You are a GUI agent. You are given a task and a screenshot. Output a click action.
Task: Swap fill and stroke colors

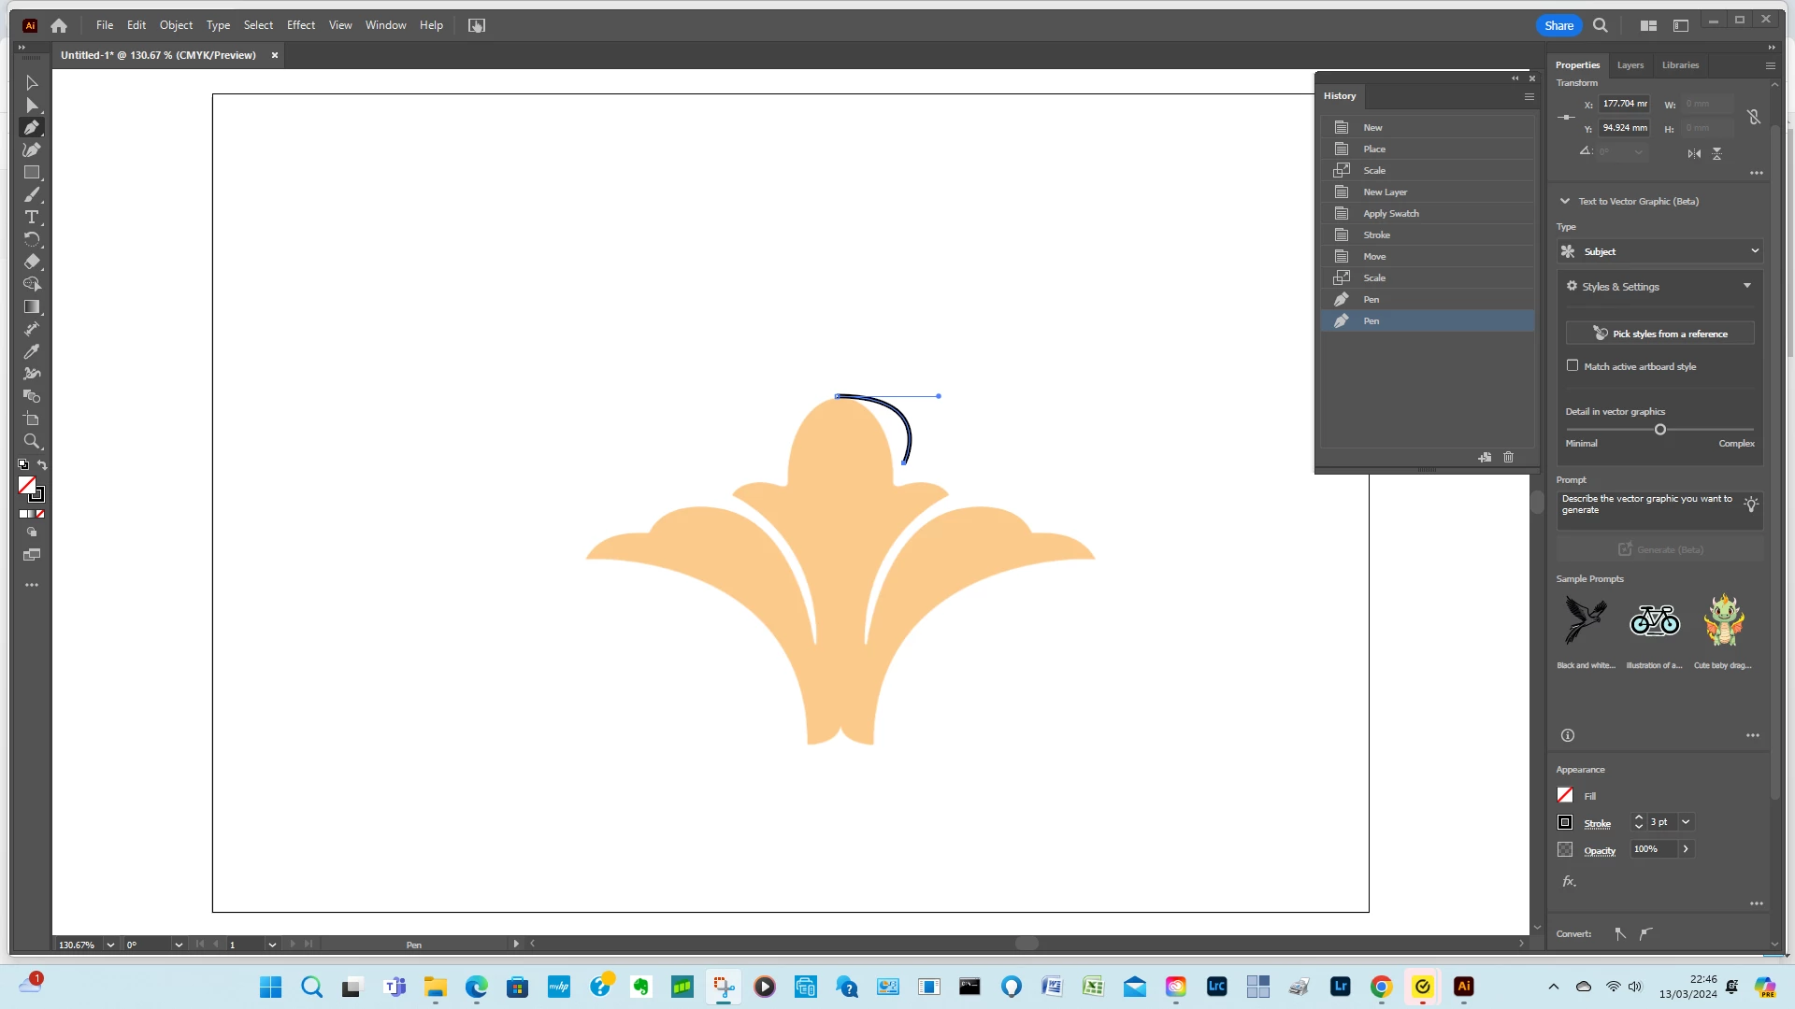tap(42, 464)
